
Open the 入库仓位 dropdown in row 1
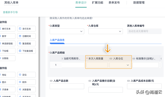click(x=120, y=65)
